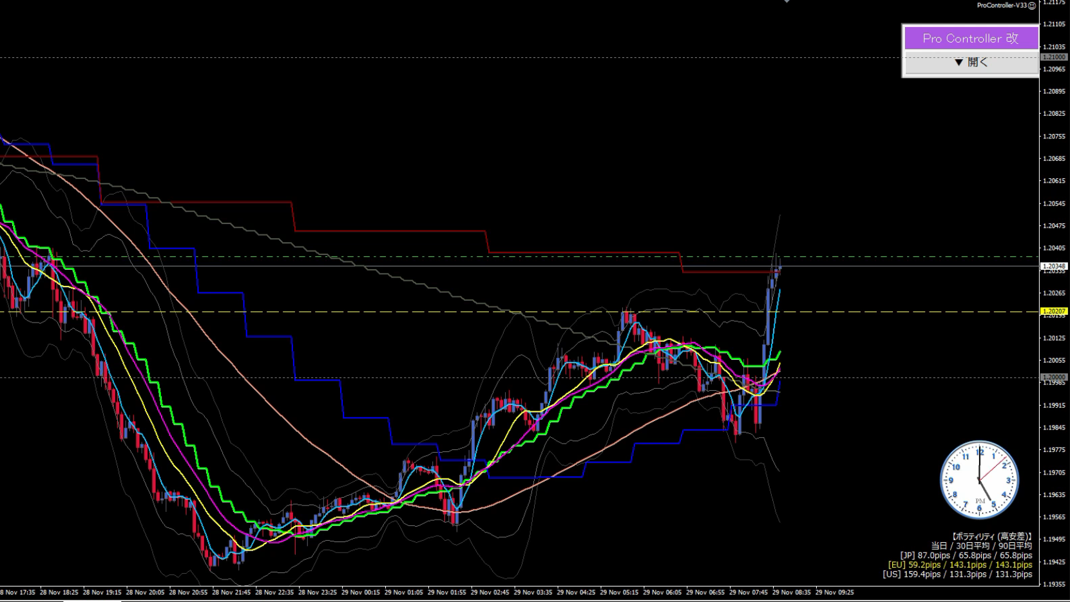Click the smiley face icon beside ProController-V33
The height and width of the screenshot is (602, 1070).
[1032, 5]
